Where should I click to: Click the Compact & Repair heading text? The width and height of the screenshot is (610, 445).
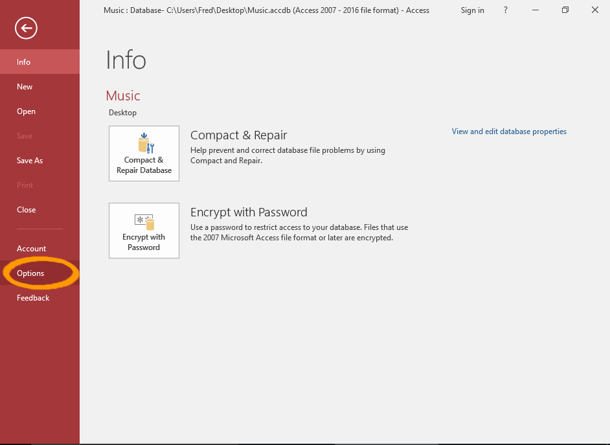[238, 135]
